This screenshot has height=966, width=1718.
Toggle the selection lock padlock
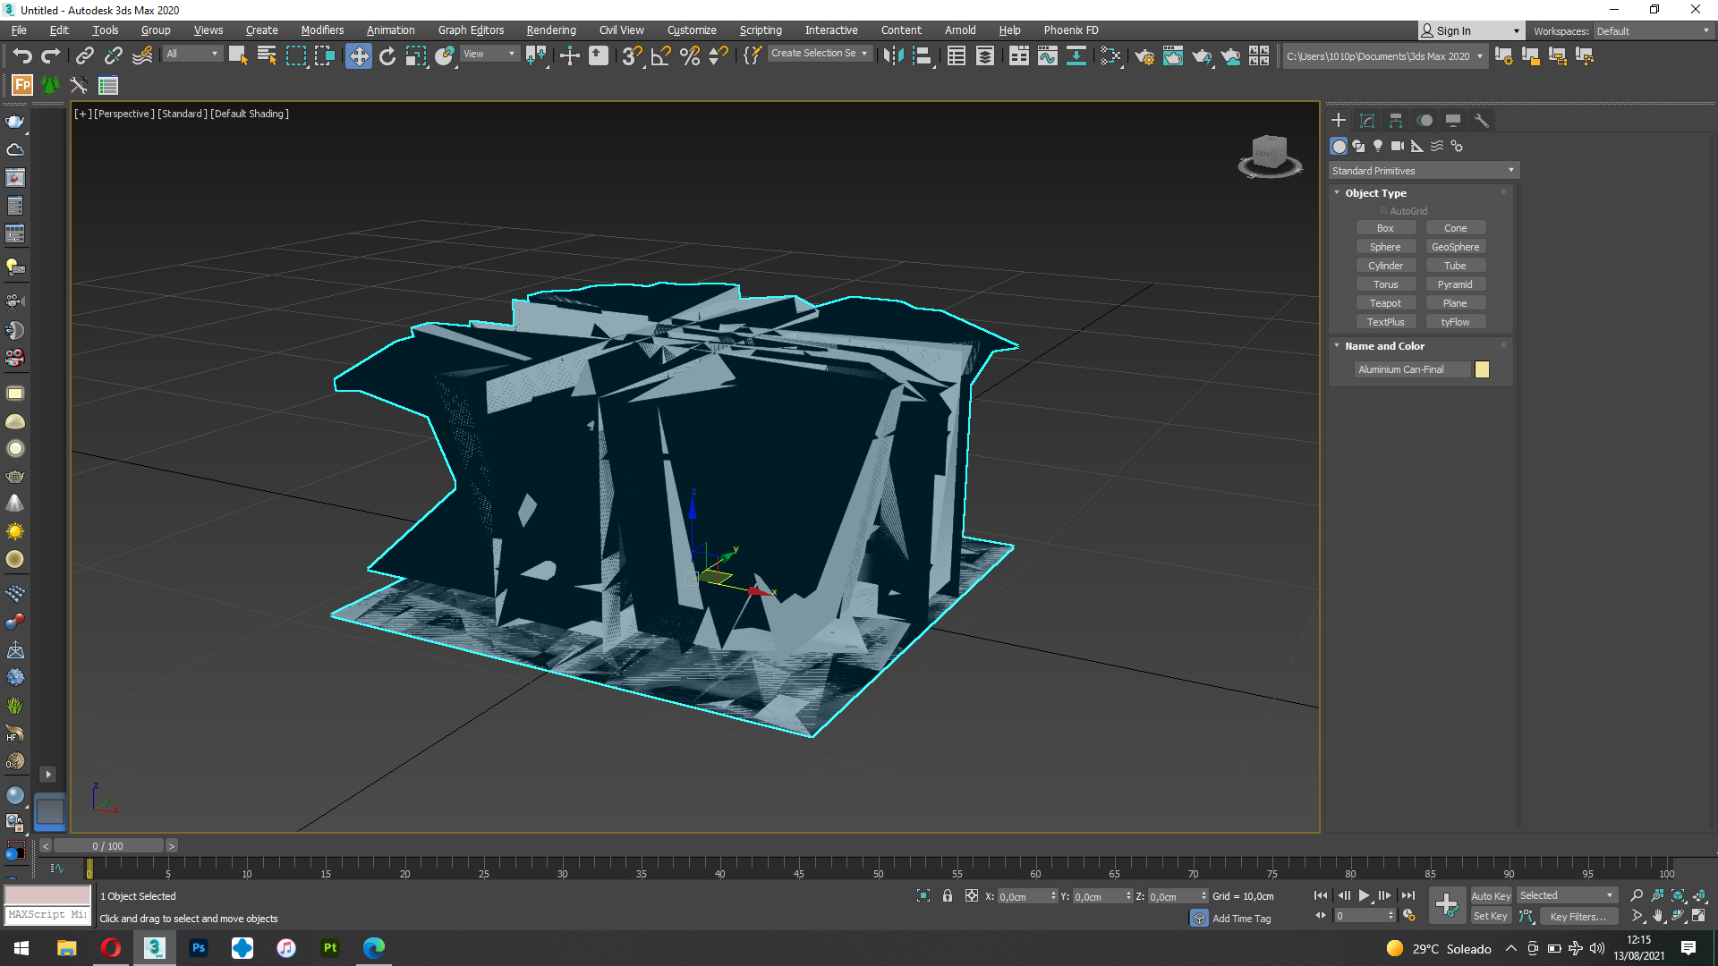[x=948, y=895]
